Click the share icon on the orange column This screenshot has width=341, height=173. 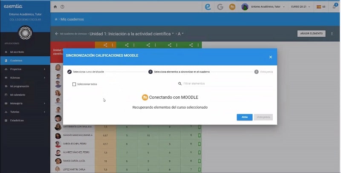(x=105, y=45)
